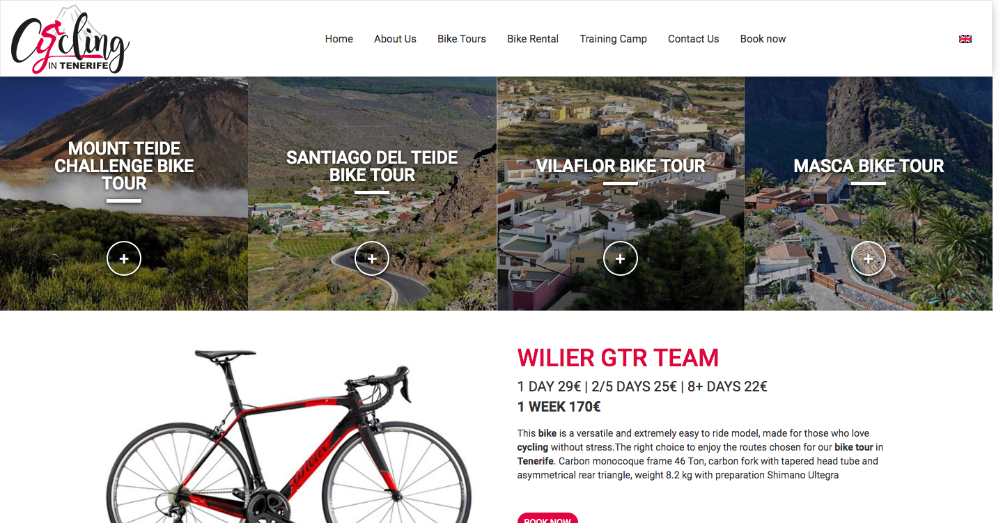
Task: Go to the Bike Rental page
Action: point(533,39)
